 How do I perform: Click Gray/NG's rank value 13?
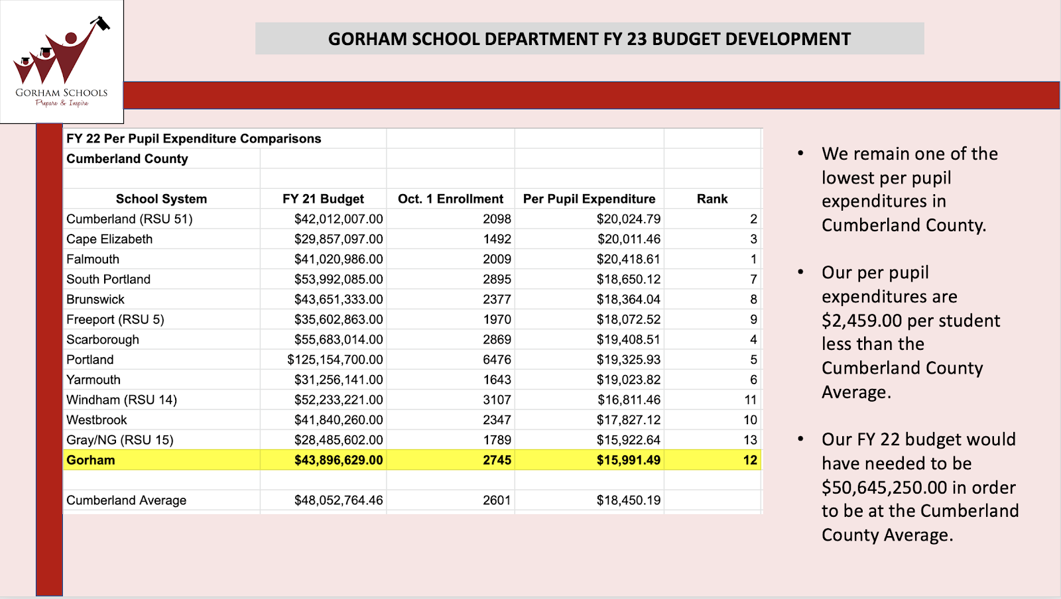(750, 440)
